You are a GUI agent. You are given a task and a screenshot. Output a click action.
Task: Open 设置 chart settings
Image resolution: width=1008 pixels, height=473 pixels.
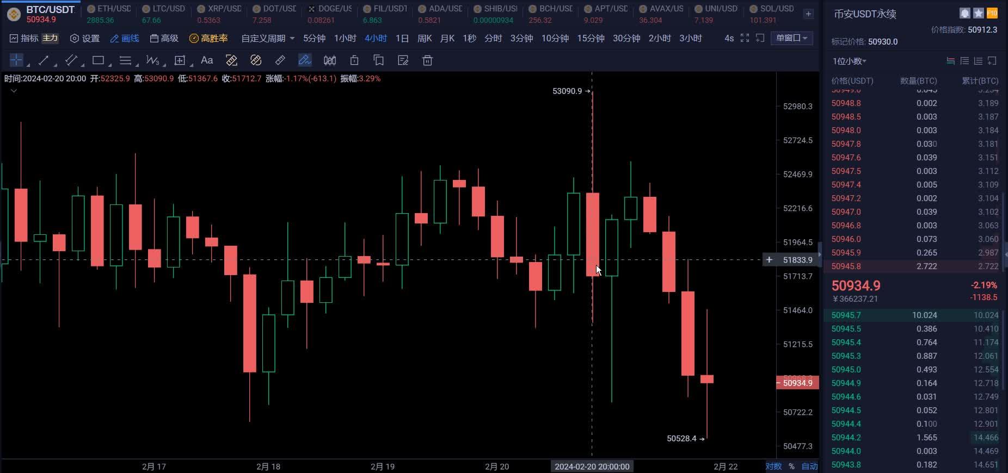click(x=85, y=38)
